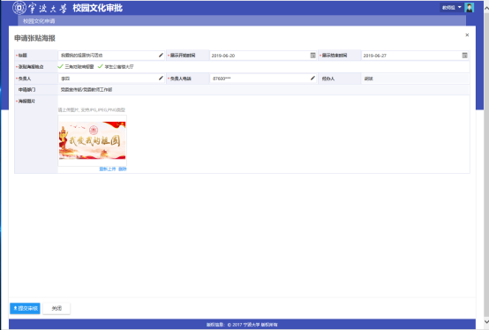Expand the user role dropdown in header
Viewport: 489px width, 330px height.
452,7
